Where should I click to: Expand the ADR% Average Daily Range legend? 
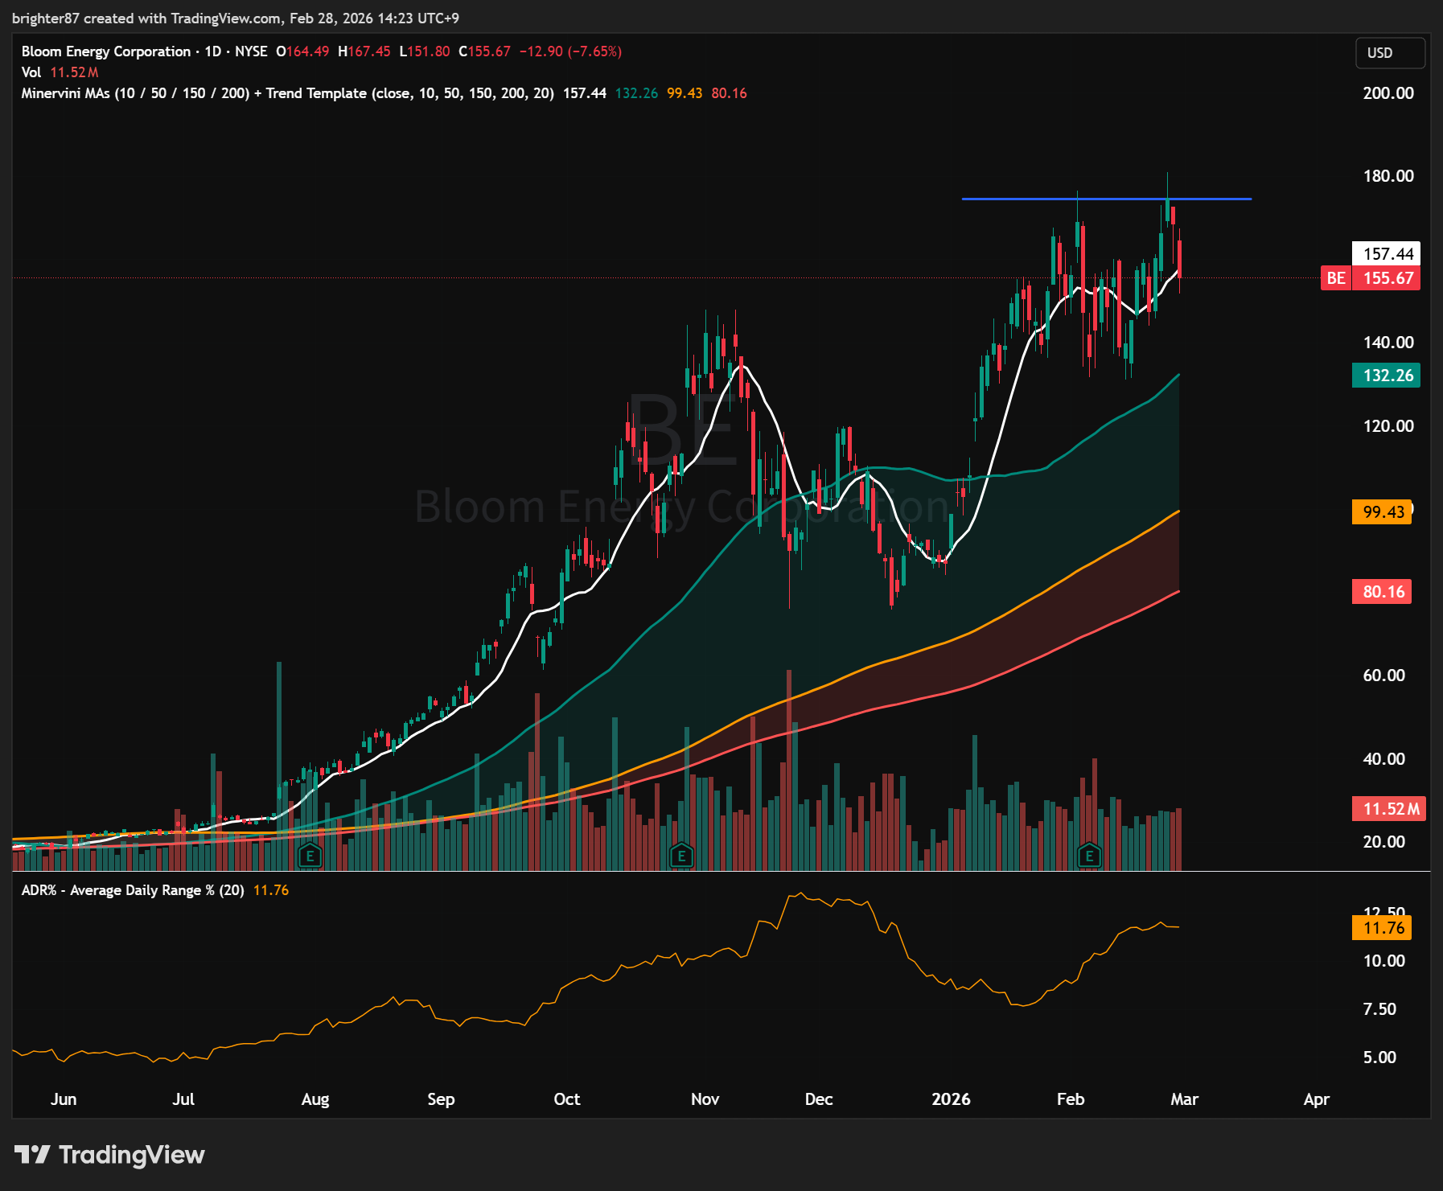click(x=133, y=890)
